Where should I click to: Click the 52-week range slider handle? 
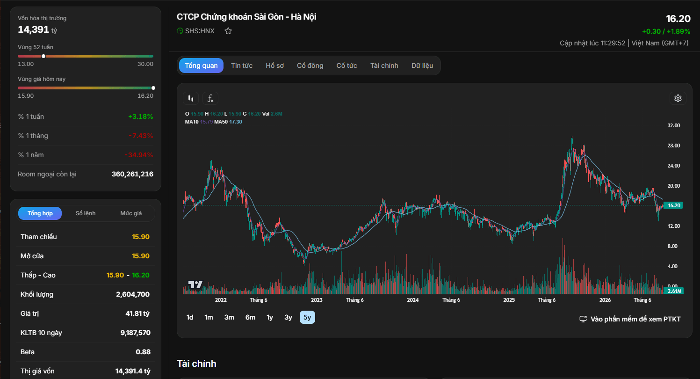tap(43, 56)
